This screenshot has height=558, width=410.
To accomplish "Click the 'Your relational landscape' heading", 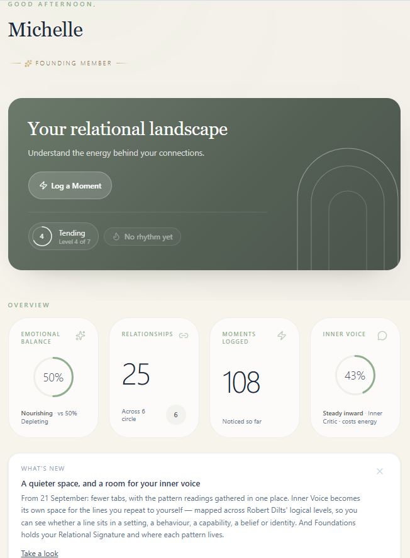I will 128,128.
